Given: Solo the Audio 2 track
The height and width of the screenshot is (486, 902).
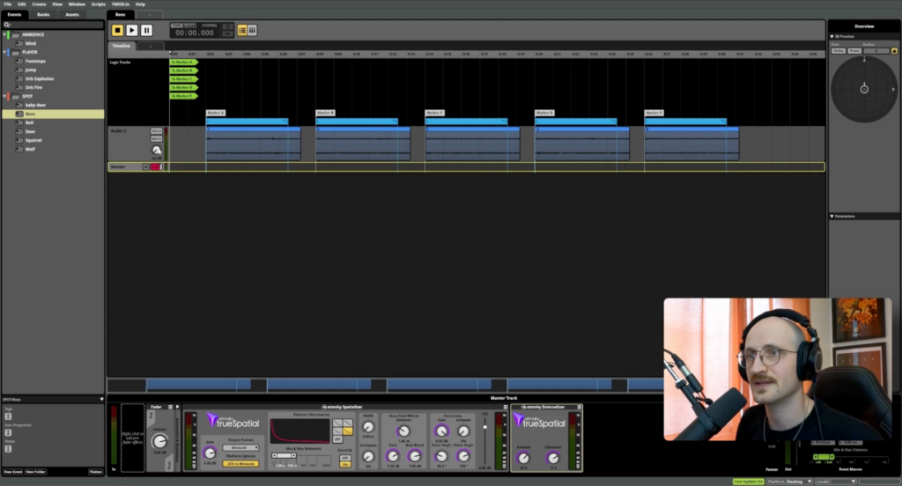Looking at the screenshot, I should pyautogui.click(x=156, y=131).
